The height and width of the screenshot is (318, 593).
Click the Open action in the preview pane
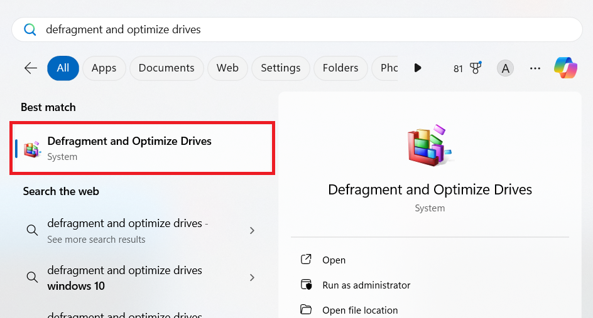pos(334,260)
